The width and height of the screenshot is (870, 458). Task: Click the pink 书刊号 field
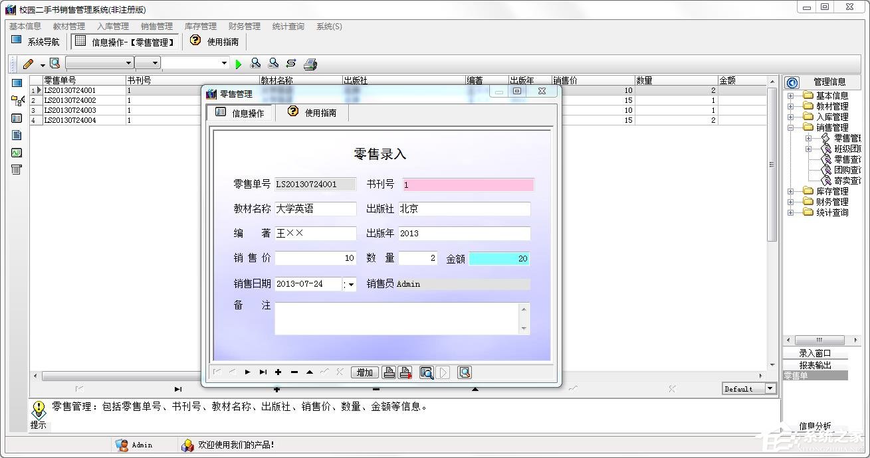[468, 185]
